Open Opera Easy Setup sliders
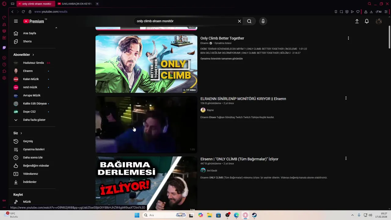Viewport: 391px width, 220px height. click(x=386, y=12)
